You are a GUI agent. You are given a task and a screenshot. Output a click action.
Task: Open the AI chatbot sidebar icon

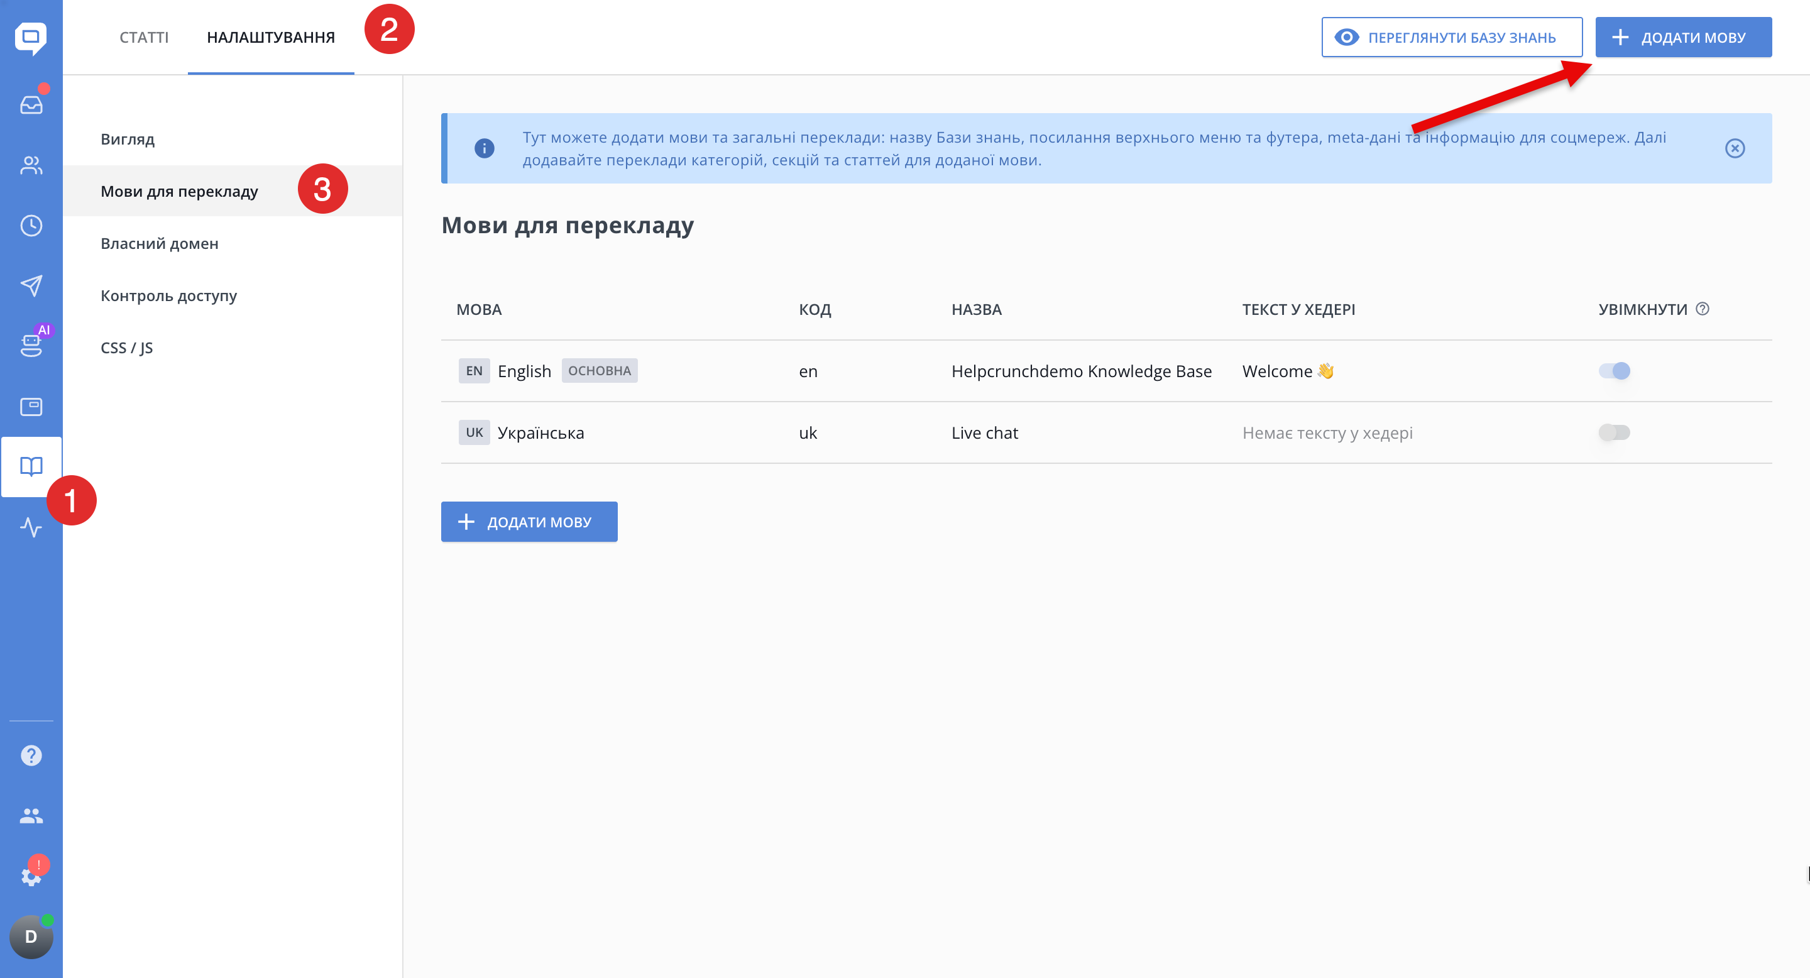[31, 344]
